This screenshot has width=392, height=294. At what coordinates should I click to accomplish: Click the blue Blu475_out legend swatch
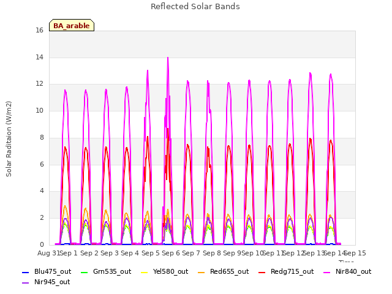click(x=26, y=272)
